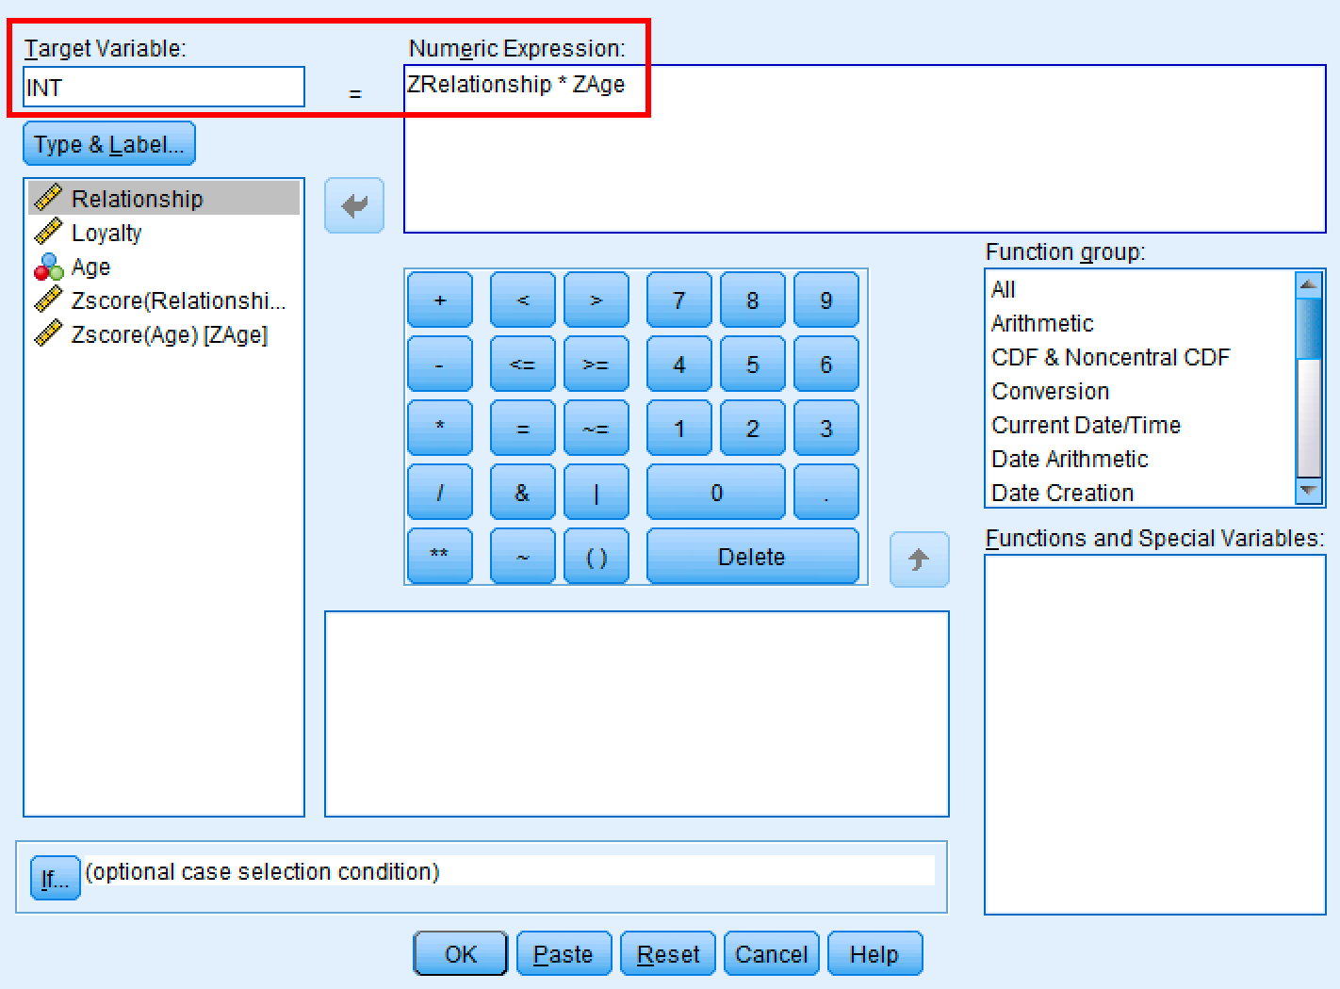Image resolution: width=1340 pixels, height=989 pixels.
Task: Open the If... case selection dialog
Action: 54,878
